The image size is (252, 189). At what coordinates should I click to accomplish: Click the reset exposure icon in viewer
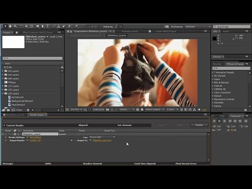pos(199,110)
